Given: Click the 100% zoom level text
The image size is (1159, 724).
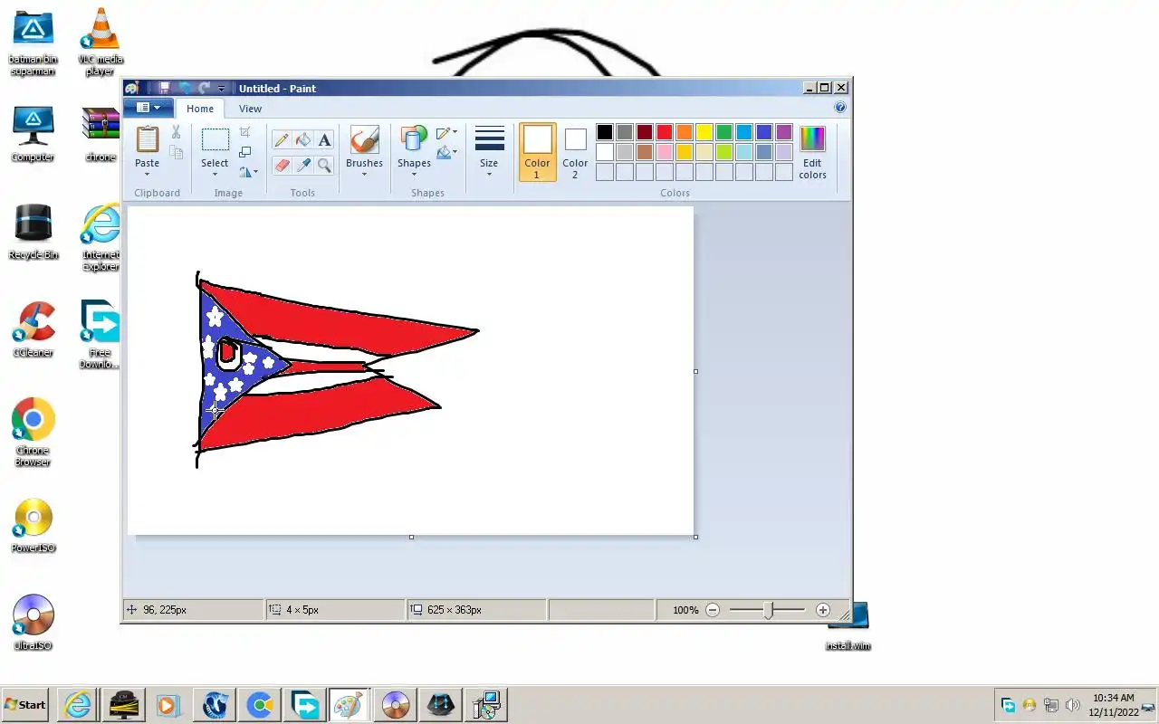Looking at the screenshot, I should pyautogui.click(x=685, y=610).
